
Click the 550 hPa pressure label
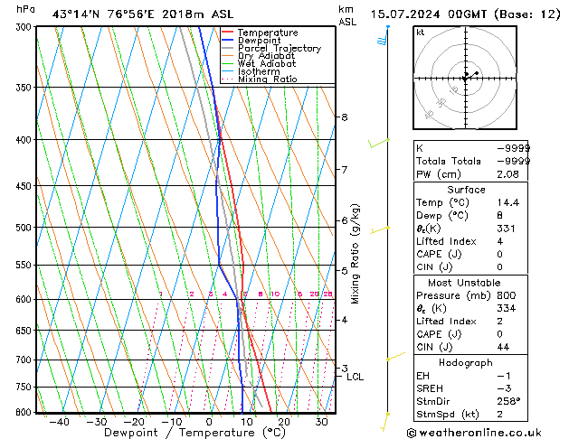tap(25, 266)
